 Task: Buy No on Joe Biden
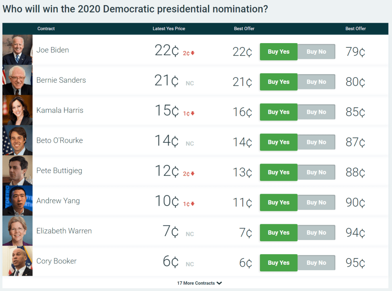pyautogui.click(x=316, y=52)
